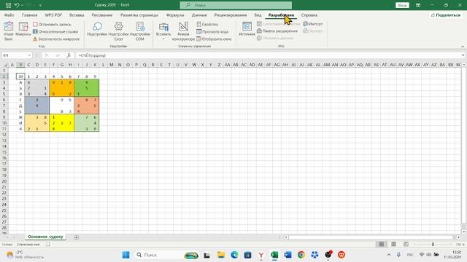Show hidden system tray icons
Screen dimensions: 467x262
tap(389, 255)
